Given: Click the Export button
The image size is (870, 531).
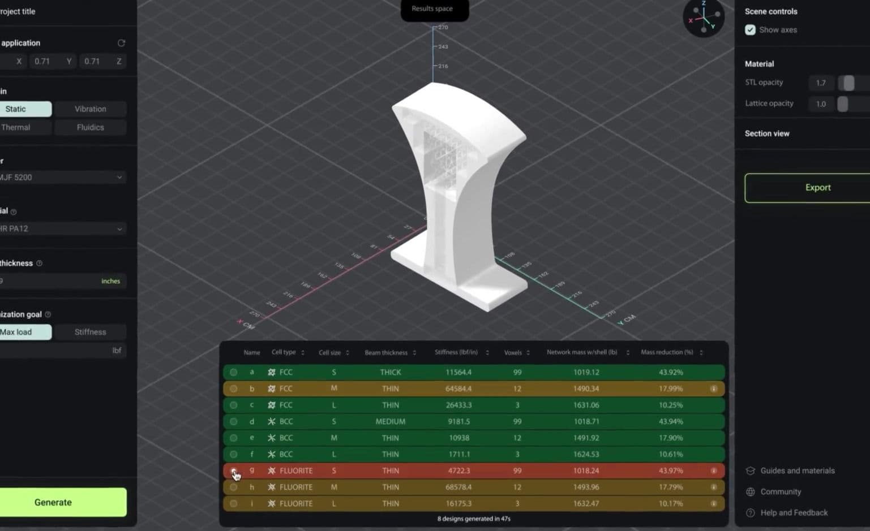Looking at the screenshot, I should [x=818, y=188].
